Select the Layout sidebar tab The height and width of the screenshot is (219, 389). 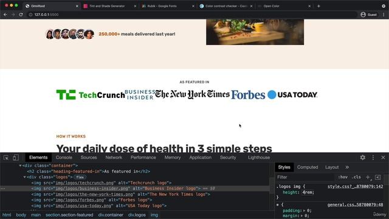(x=332, y=167)
